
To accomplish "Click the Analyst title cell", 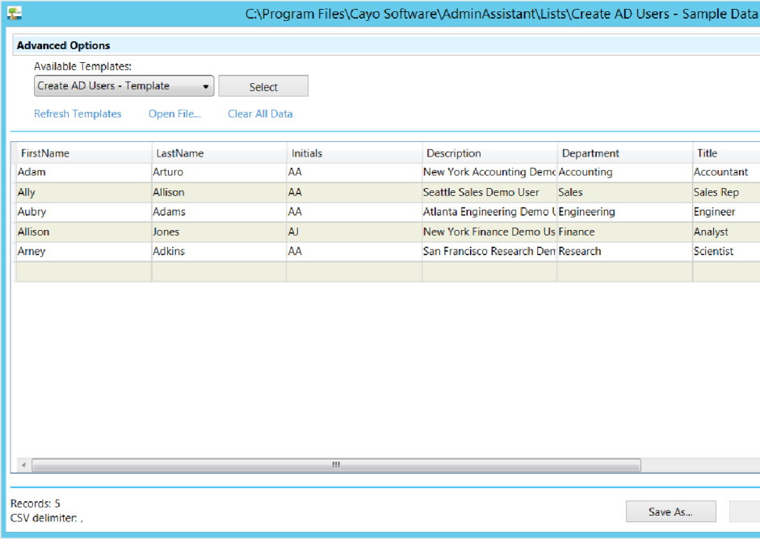I will coord(727,232).
